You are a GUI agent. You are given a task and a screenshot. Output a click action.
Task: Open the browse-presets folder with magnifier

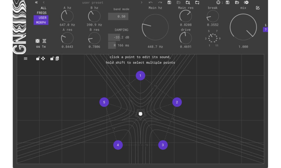pyautogui.click(x=188, y=2)
